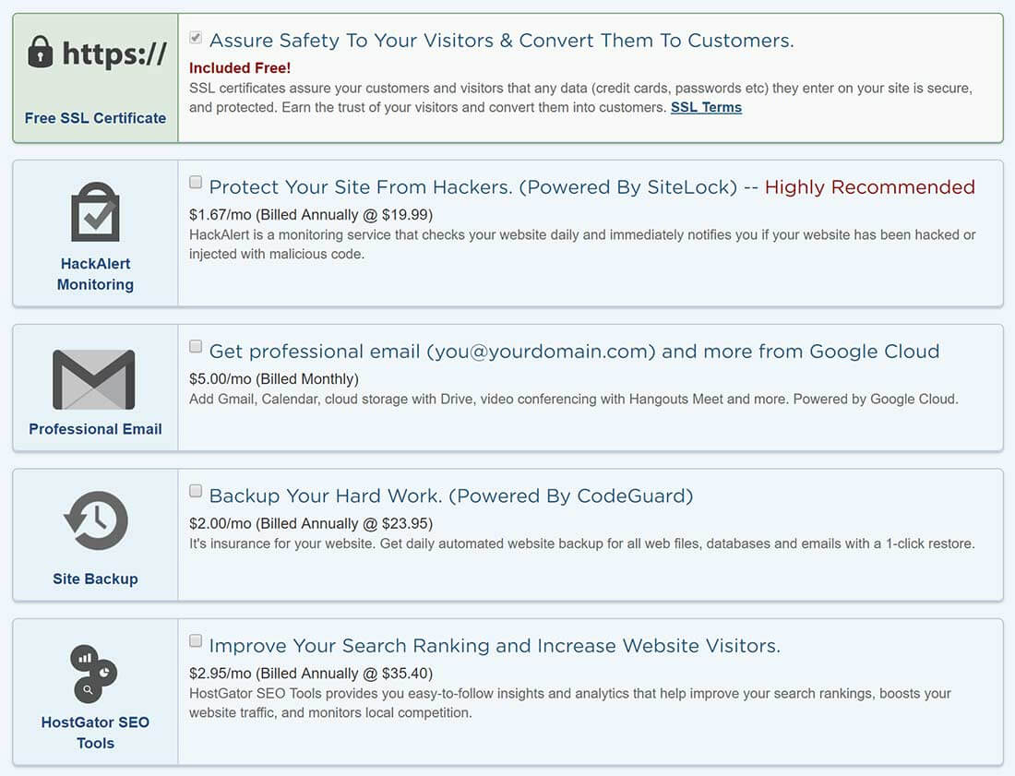Click the Site Backup label
The height and width of the screenshot is (776, 1015).
click(95, 579)
